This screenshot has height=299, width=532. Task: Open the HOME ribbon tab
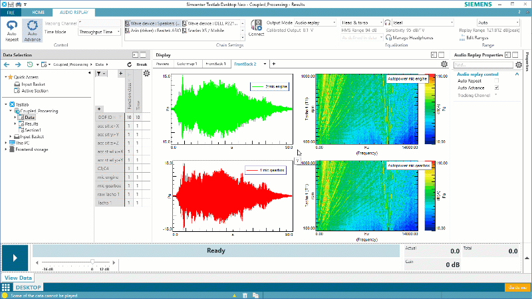click(x=39, y=12)
